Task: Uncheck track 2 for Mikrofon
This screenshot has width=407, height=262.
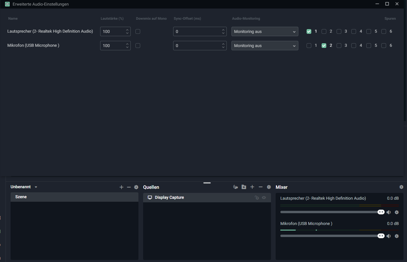Action: (x=324, y=46)
